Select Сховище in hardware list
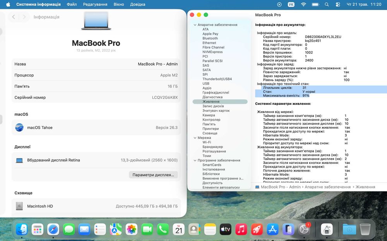 (210, 133)
